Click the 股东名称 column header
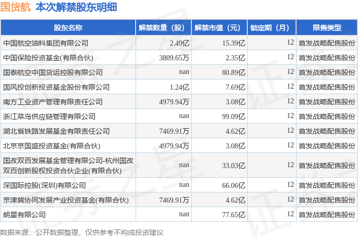 point(68,27)
